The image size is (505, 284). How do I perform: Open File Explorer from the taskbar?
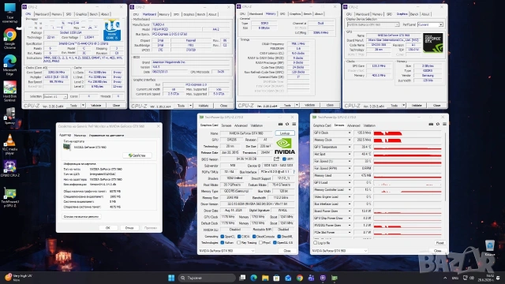point(265,278)
